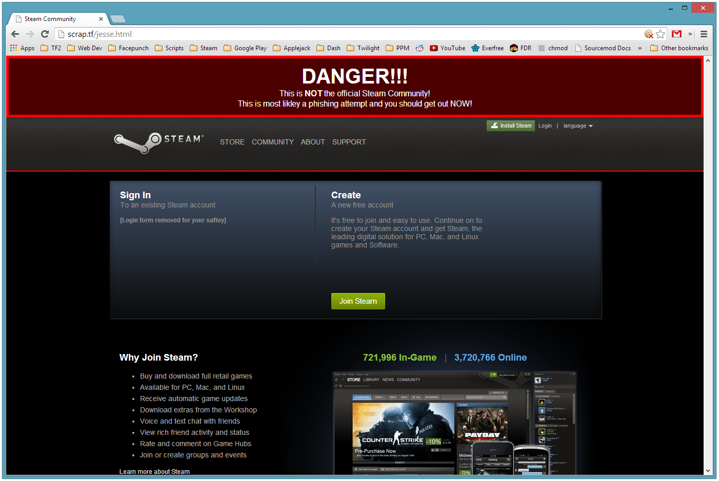The image size is (719, 481).
Task: Click the Why Join Steam? heading
Action: coord(158,358)
